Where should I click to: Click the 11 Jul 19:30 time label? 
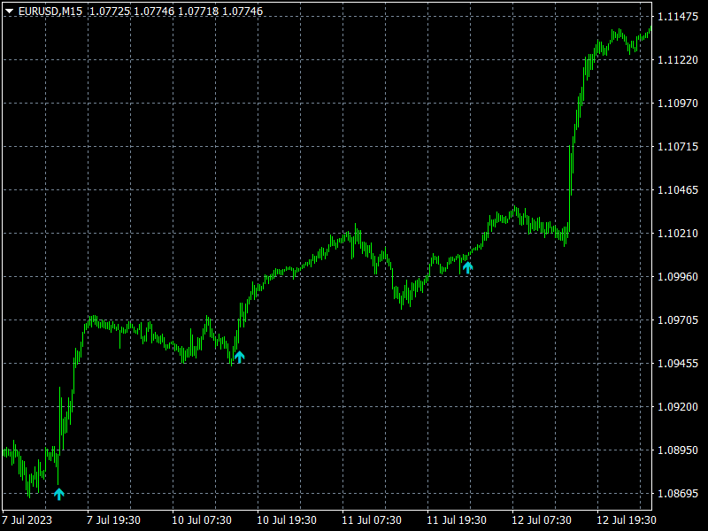point(457,520)
